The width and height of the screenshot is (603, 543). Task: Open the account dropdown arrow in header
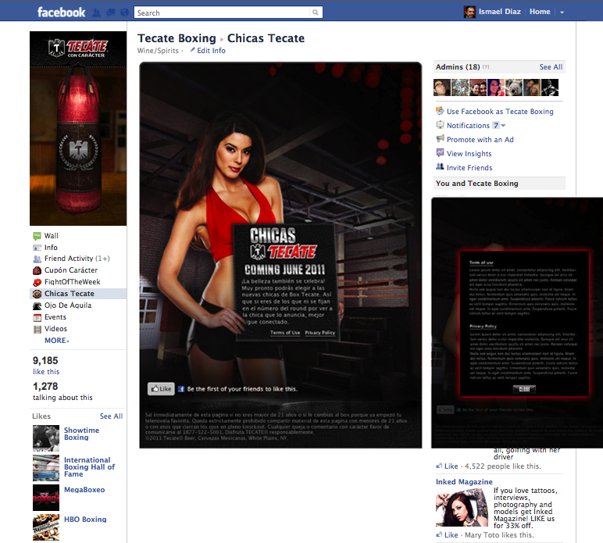click(x=562, y=13)
